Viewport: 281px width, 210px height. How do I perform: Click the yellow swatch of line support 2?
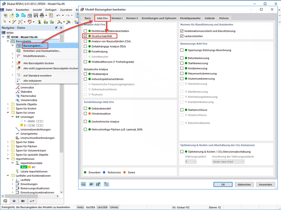coord(22,125)
